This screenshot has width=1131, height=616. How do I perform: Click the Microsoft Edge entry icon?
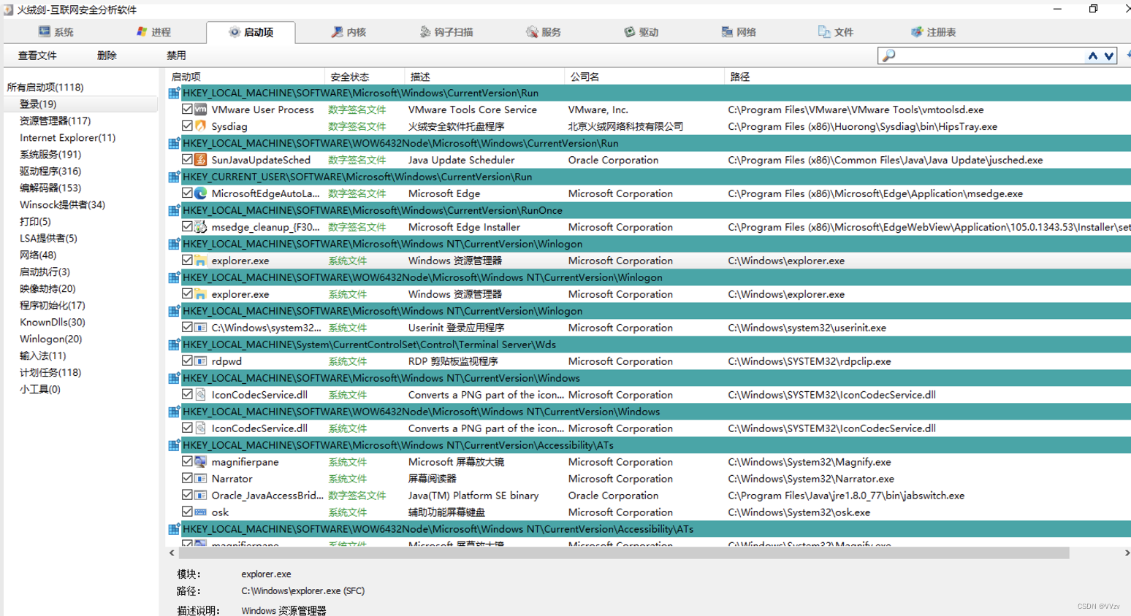pos(200,193)
